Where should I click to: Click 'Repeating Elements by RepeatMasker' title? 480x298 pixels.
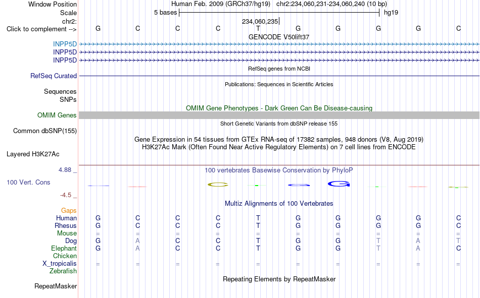(x=279, y=279)
